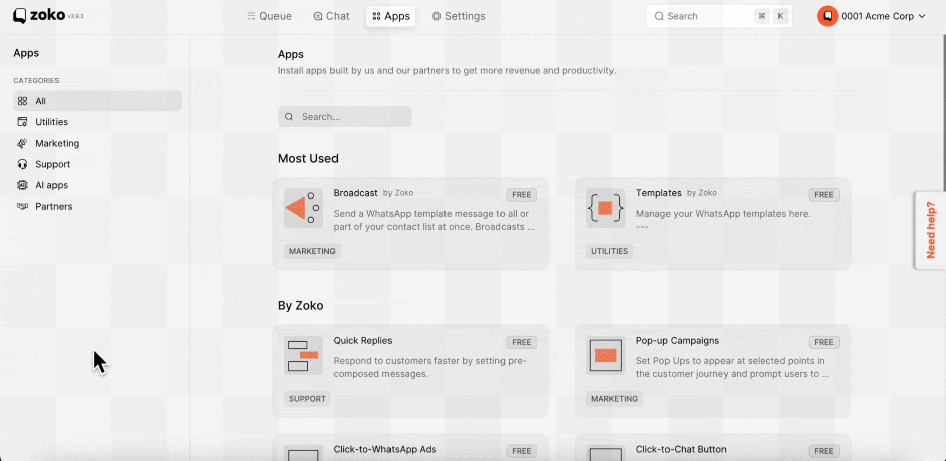Click the Marketing megaphone icon
946x461 pixels.
click(22, 143)
